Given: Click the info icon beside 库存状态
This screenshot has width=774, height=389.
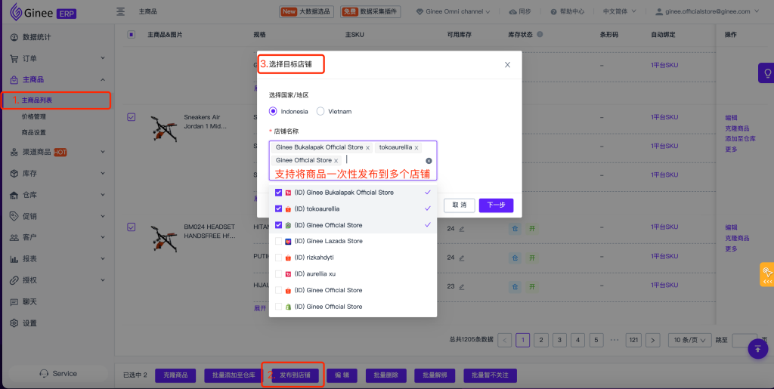Looking at the screenshot, I should (x=540, y=35).
